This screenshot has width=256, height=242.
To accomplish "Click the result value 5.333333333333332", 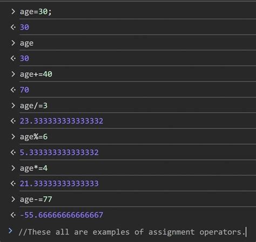I will tap(59, 153).
